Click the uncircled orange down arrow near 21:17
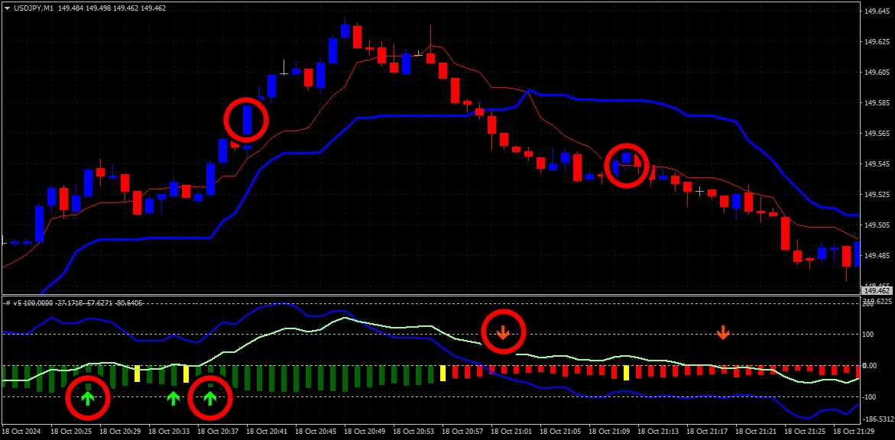Viewport: 895px width, 440px height. [722, 332]
